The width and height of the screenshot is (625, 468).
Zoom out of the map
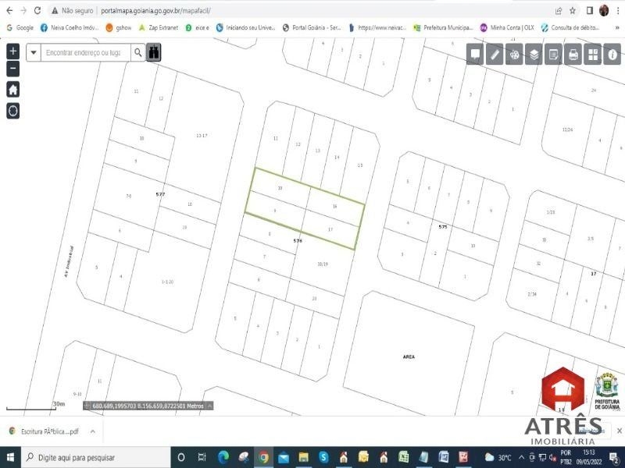12,69
